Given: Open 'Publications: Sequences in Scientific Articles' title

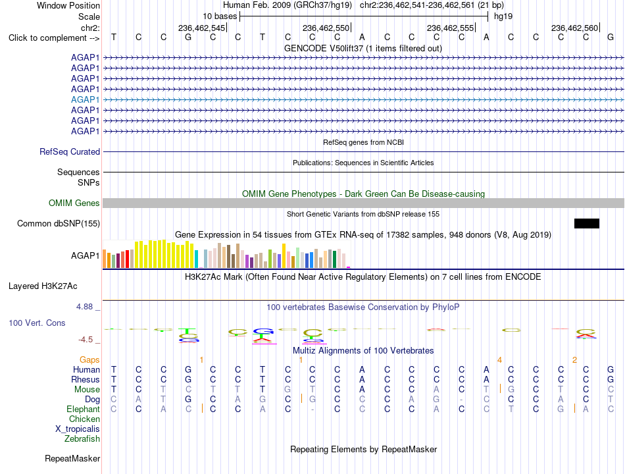Looking at the screenshot, I should [363, 163].
